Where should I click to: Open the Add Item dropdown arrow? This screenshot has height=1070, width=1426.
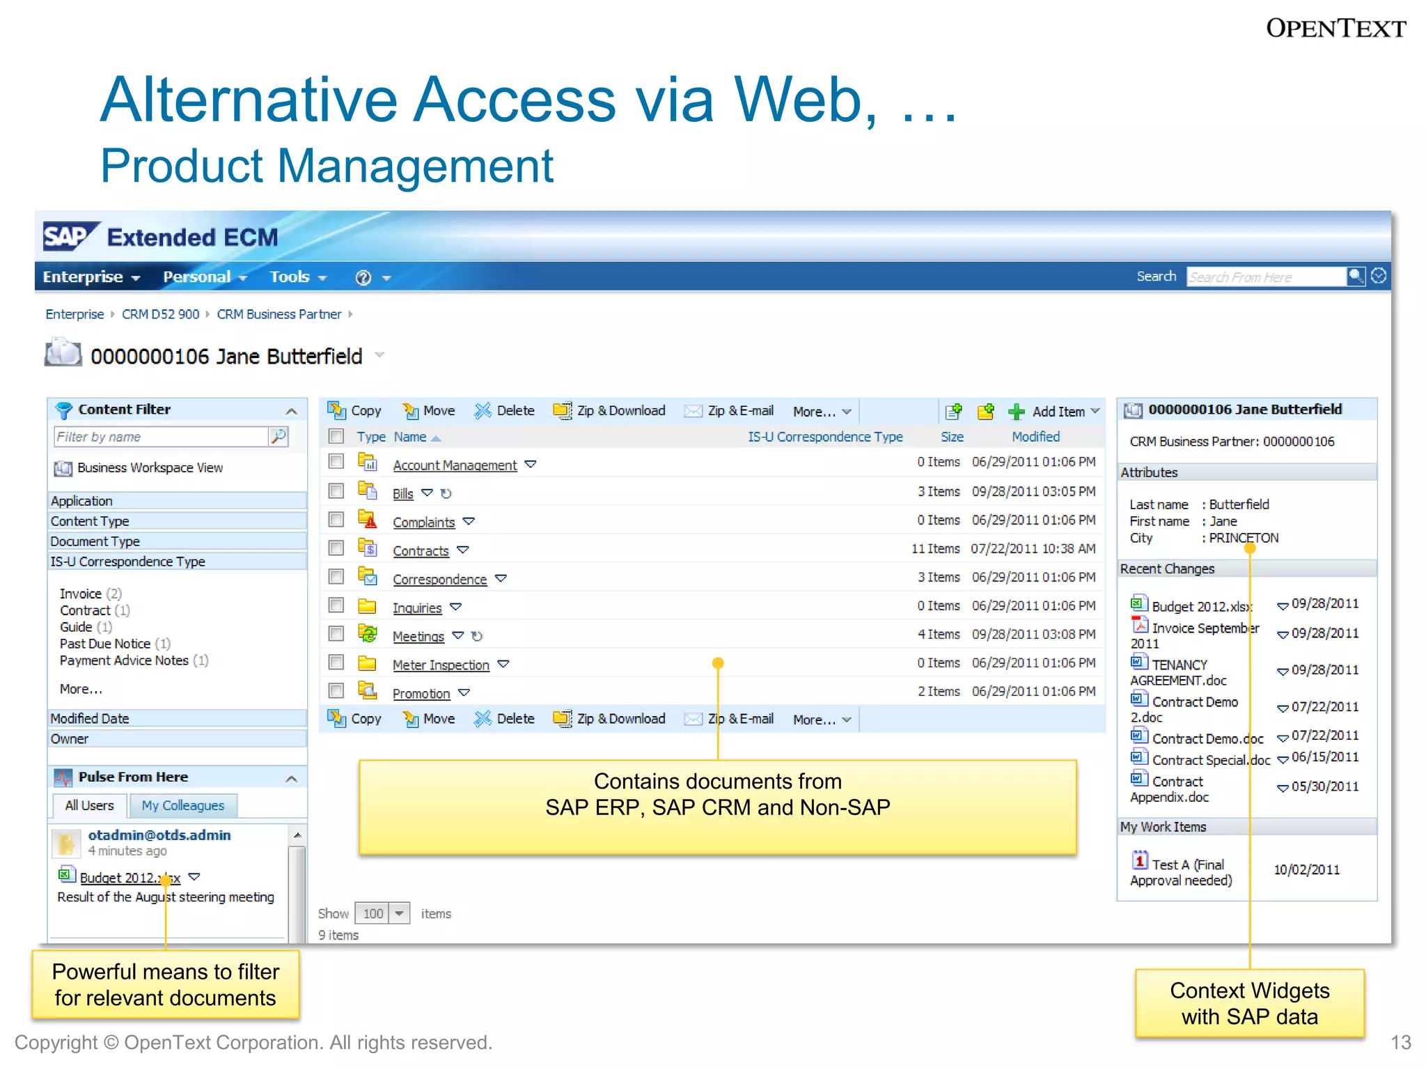[x=1095, y=411]
